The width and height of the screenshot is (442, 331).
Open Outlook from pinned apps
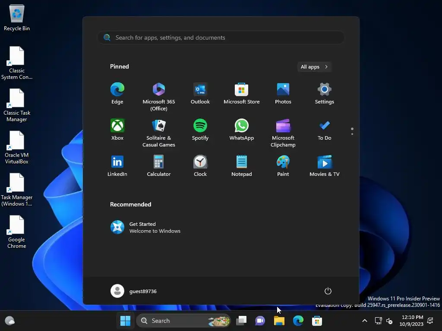tap(200, 94)
